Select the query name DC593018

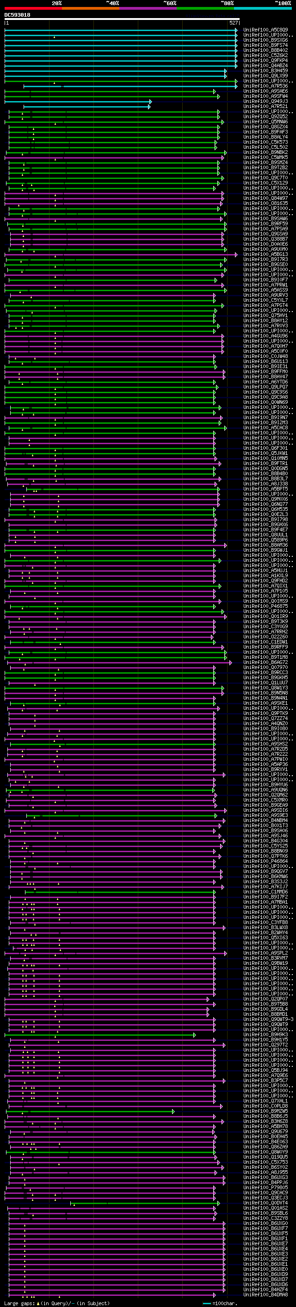point(17,15)
